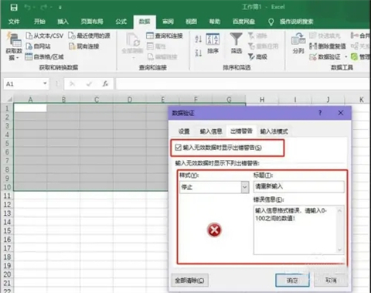Click the error message scrollbar down arrow
371x293 pixels.
point(340,250)
